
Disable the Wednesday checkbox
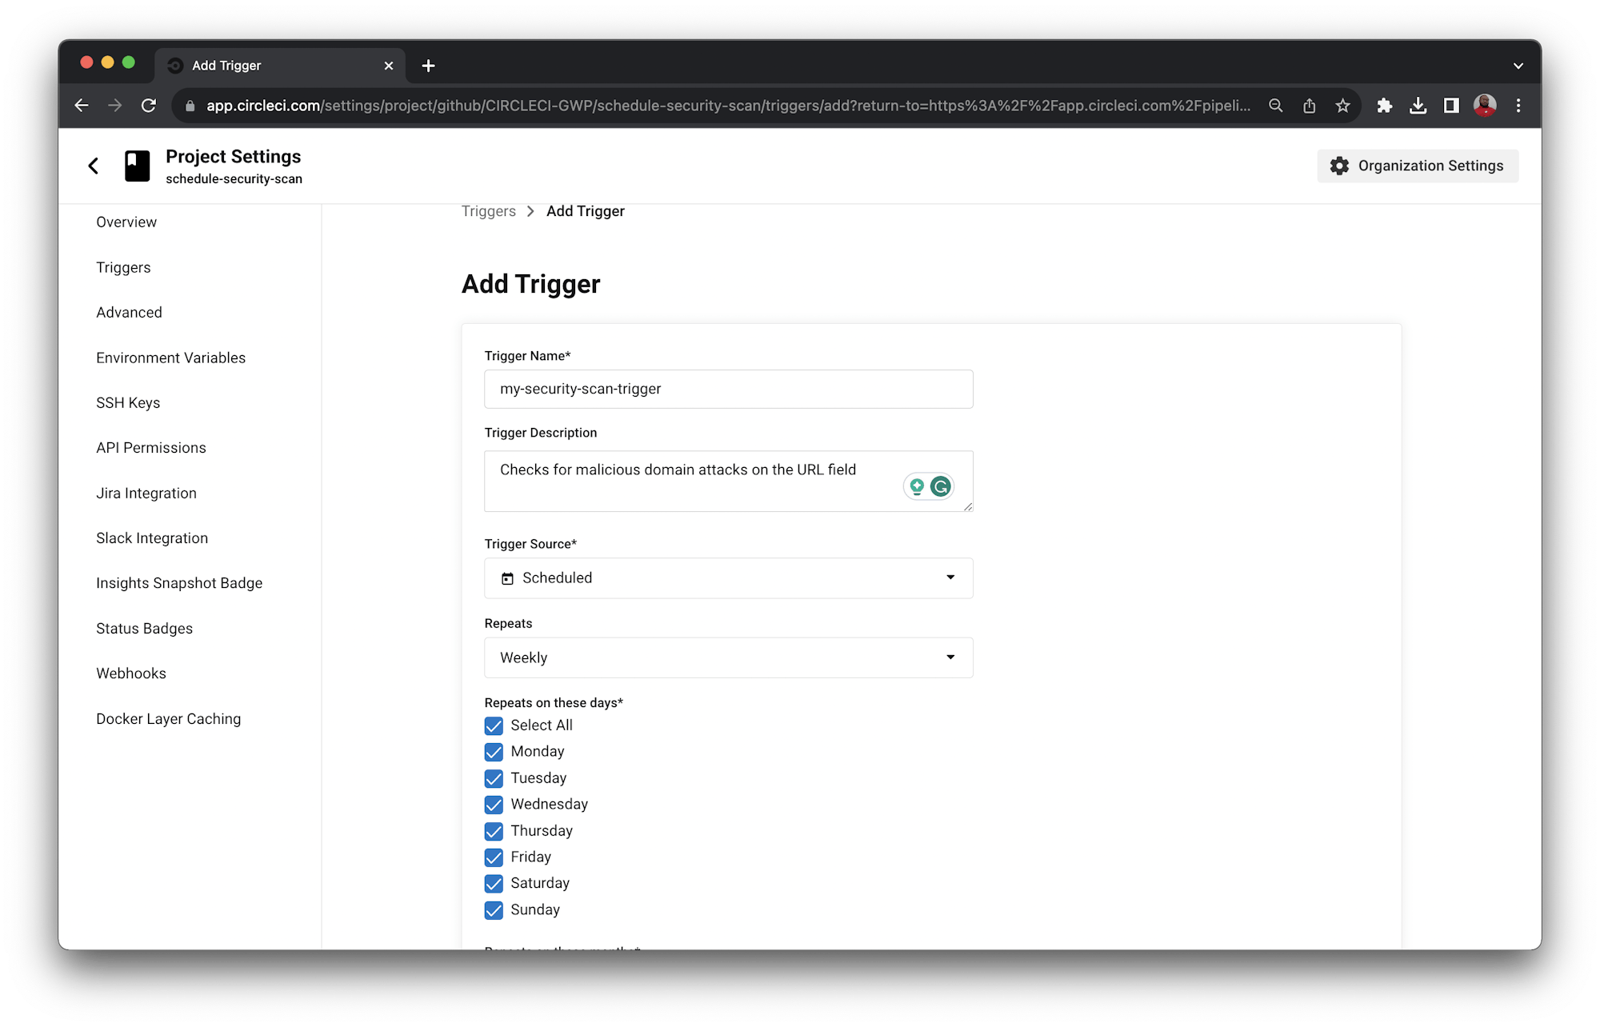click(x=494, y=805)
